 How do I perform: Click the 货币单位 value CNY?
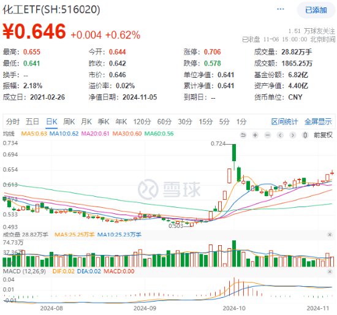pos(295,97)
